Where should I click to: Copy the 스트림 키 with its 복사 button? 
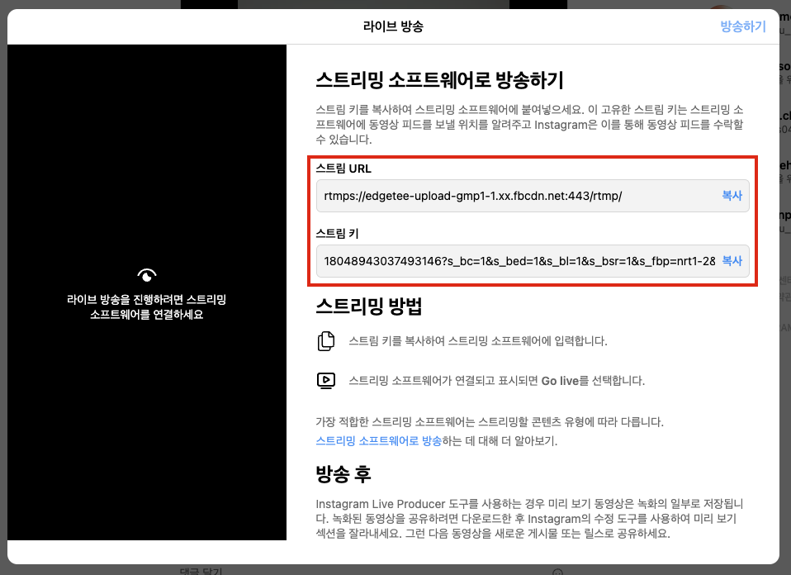coord(732,260)
